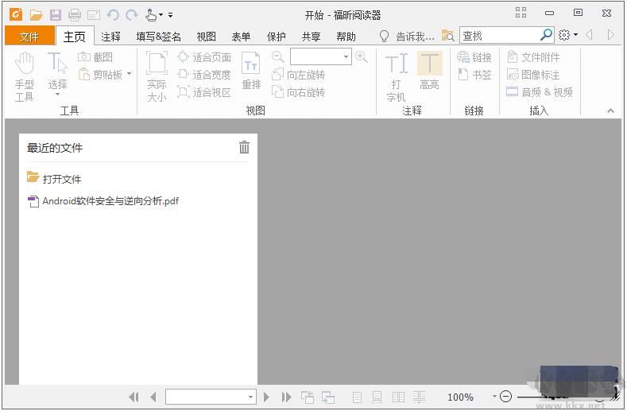
Task: Switch to the 表单 tab
Action: [241, 37]
